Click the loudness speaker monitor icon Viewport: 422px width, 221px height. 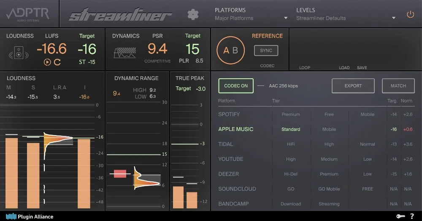click(x=19, y=53)
